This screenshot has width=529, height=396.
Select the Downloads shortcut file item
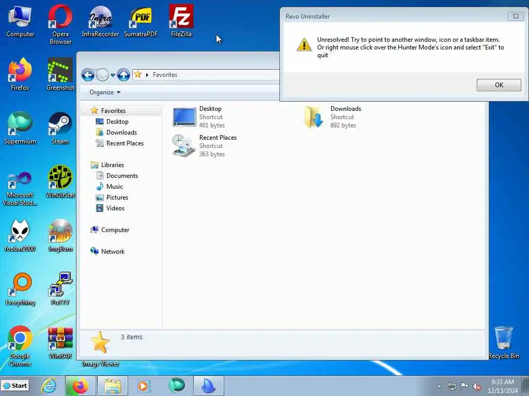coord(333,117)
